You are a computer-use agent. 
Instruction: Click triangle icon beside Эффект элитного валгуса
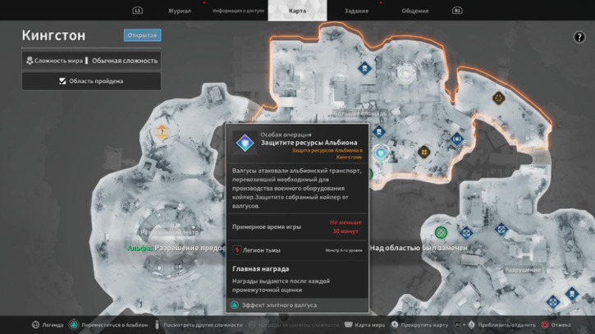click(x=235, y=304)
